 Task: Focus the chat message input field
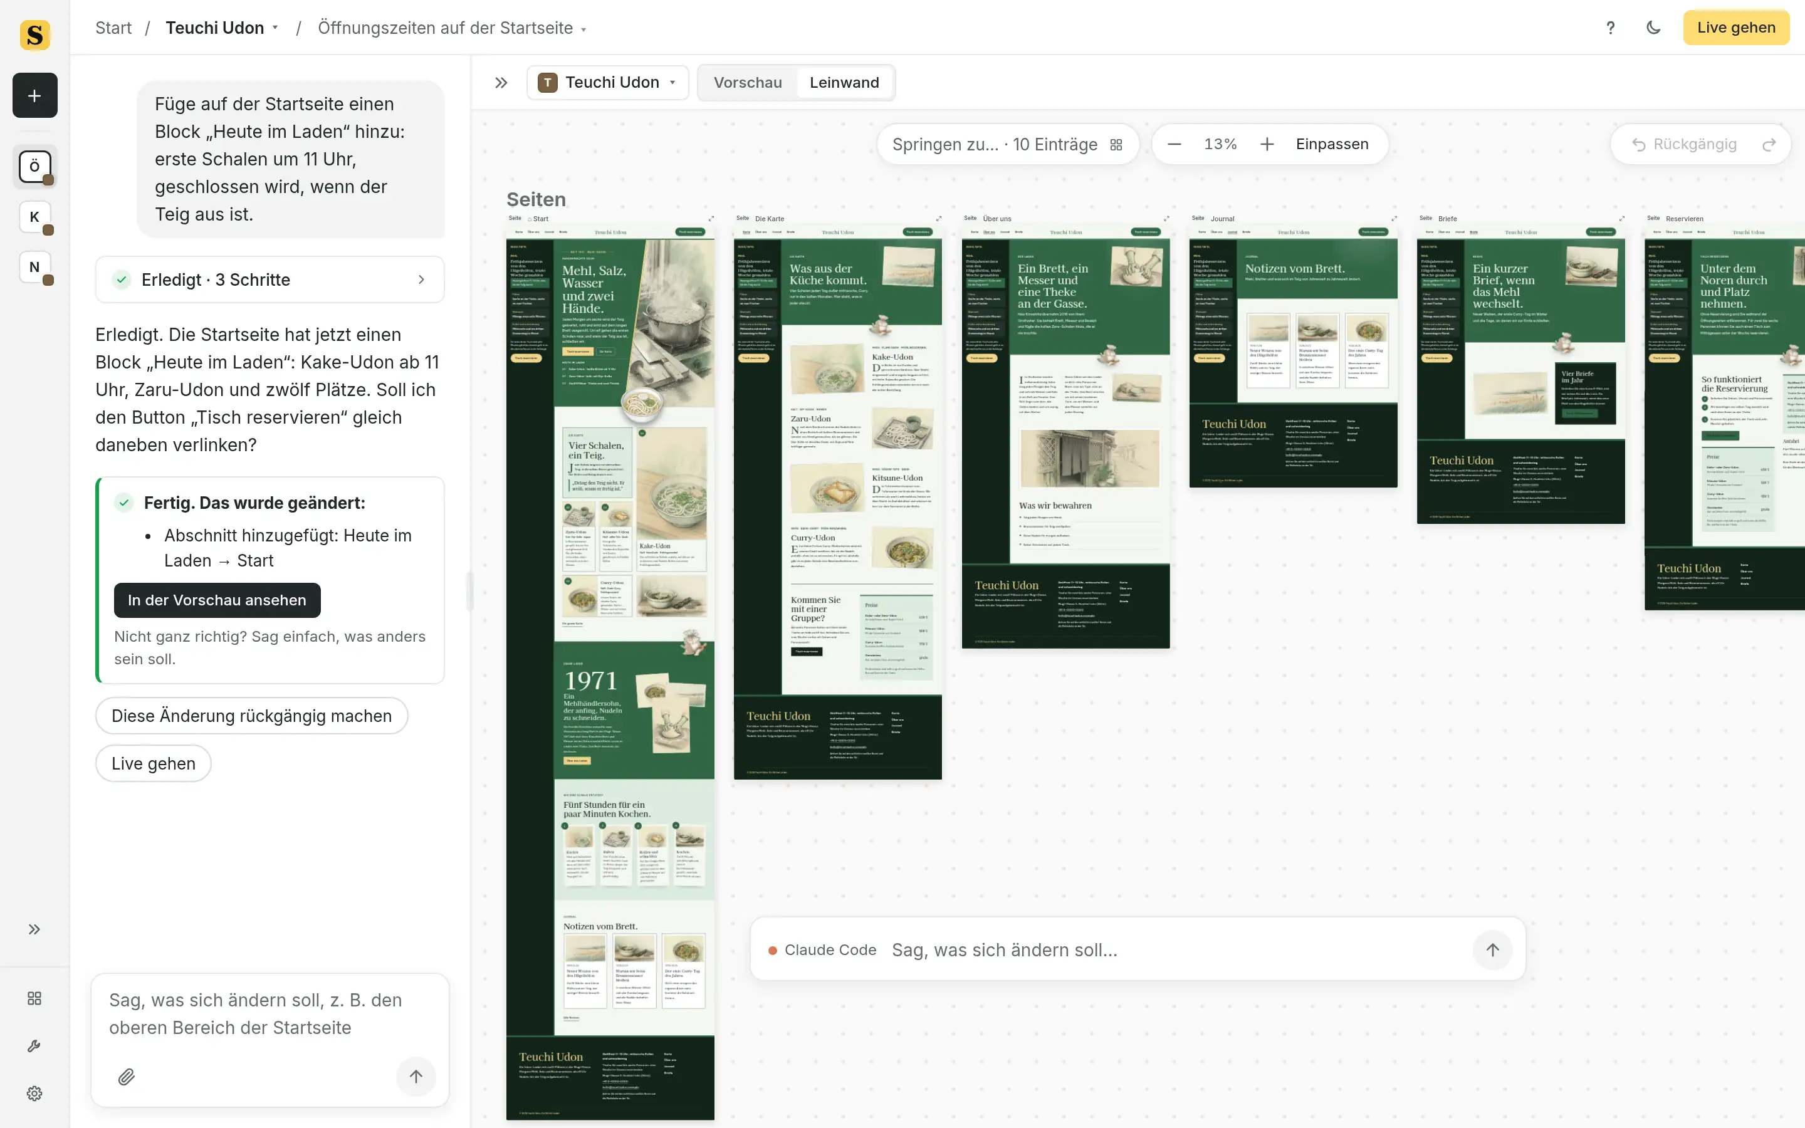pyautogui.click(x=270, y=1013)
